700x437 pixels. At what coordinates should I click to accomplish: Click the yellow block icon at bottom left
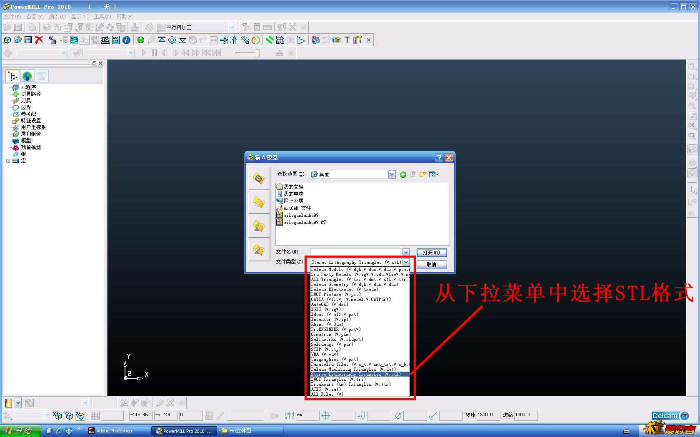[x=8, y=403]
